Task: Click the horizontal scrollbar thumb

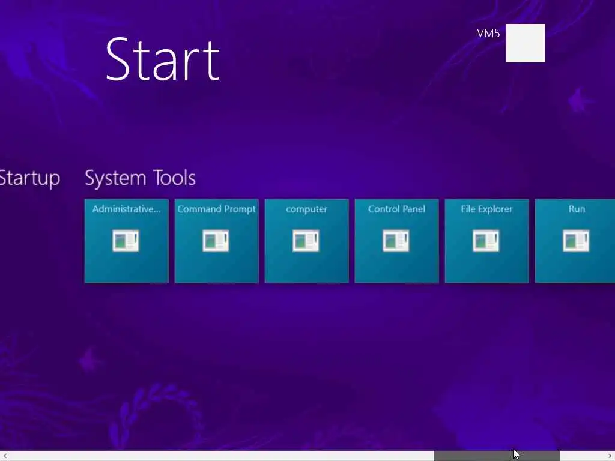Action: [x=497, y=456]
